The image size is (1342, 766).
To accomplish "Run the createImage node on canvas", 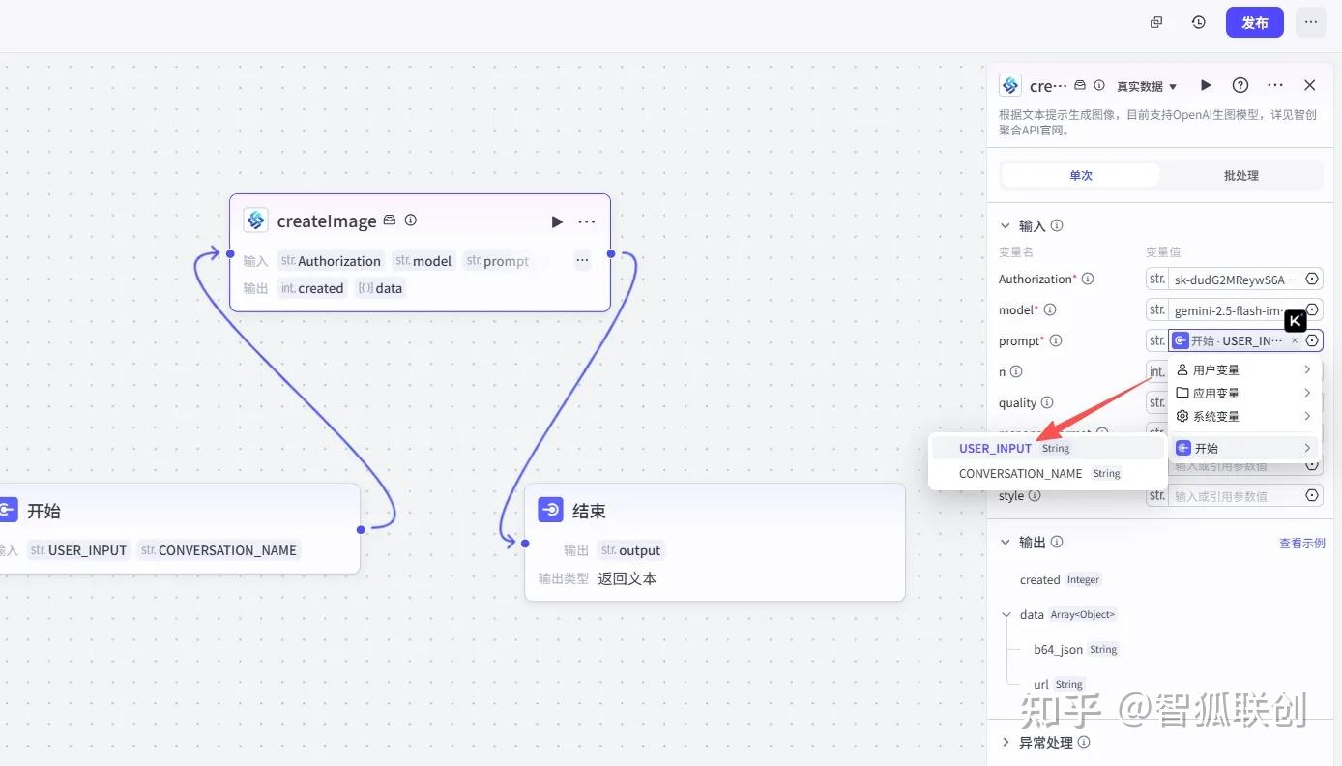I will (x=557, y=221).
